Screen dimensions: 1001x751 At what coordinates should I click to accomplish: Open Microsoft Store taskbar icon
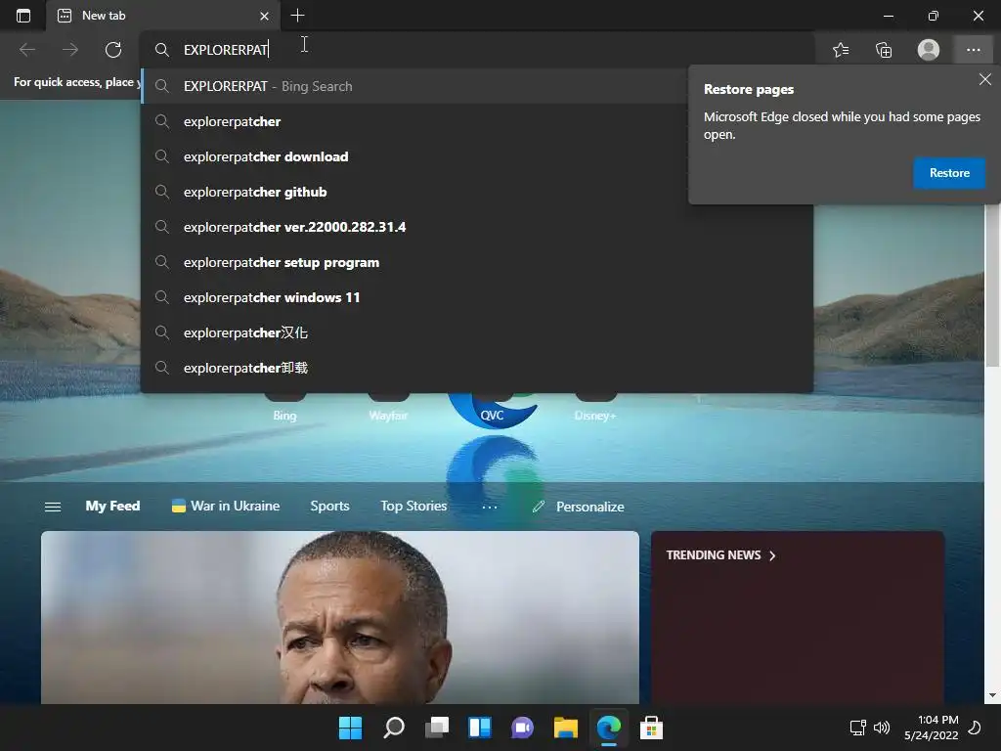point(651,728)
